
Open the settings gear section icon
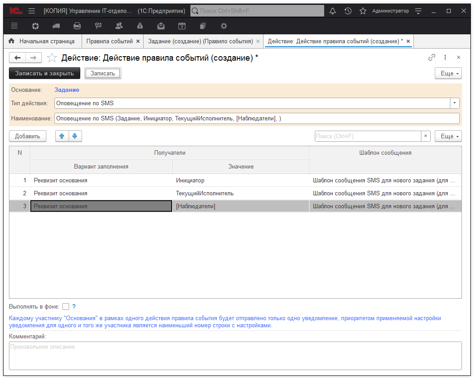(224, 26)
